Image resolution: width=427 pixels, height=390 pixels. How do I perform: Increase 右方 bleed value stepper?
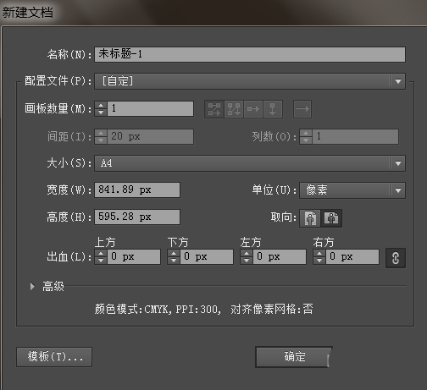[319, 253]
